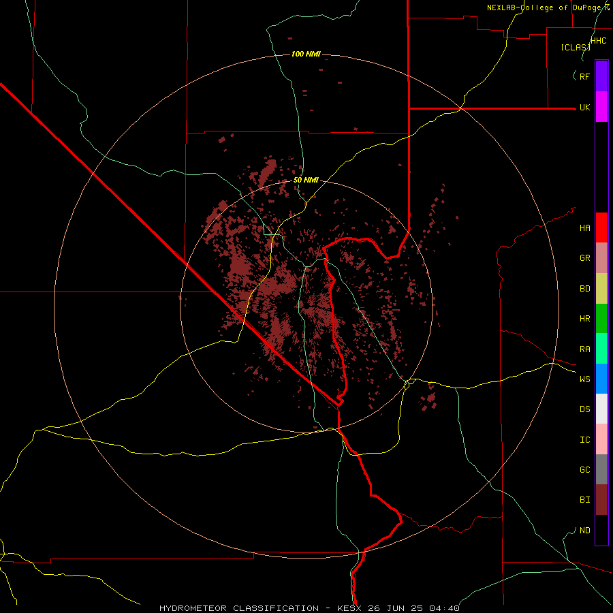Image resolution: width=613 pixels, height=613 pixels.
Task: Click the UK magenta legend swatch
Action: pyautogui.click(x=601, y=106)
